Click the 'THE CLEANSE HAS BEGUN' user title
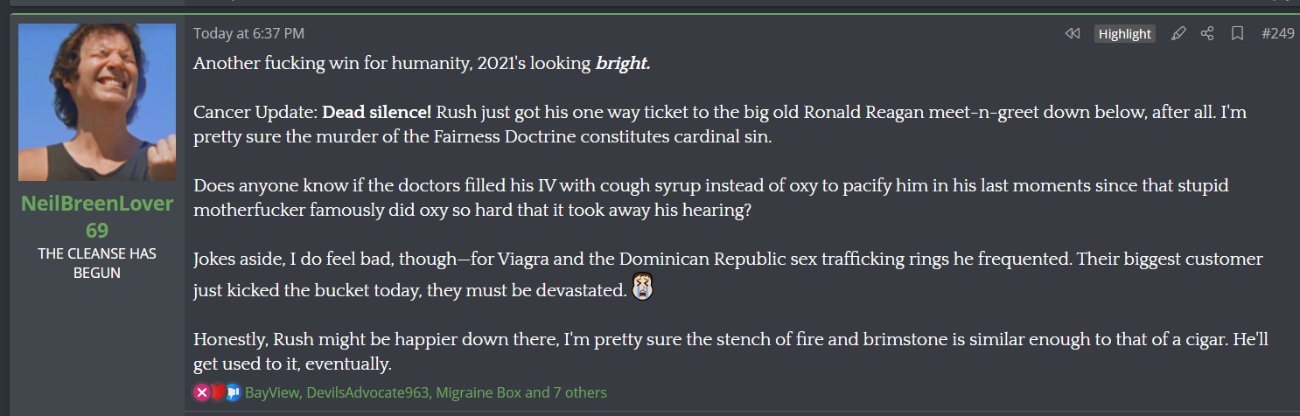This screenshot has height=416, width=1300. [97, 263]
